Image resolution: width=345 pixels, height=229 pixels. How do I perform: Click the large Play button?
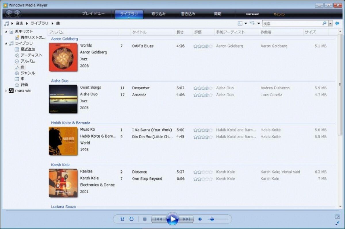(172, 220)
